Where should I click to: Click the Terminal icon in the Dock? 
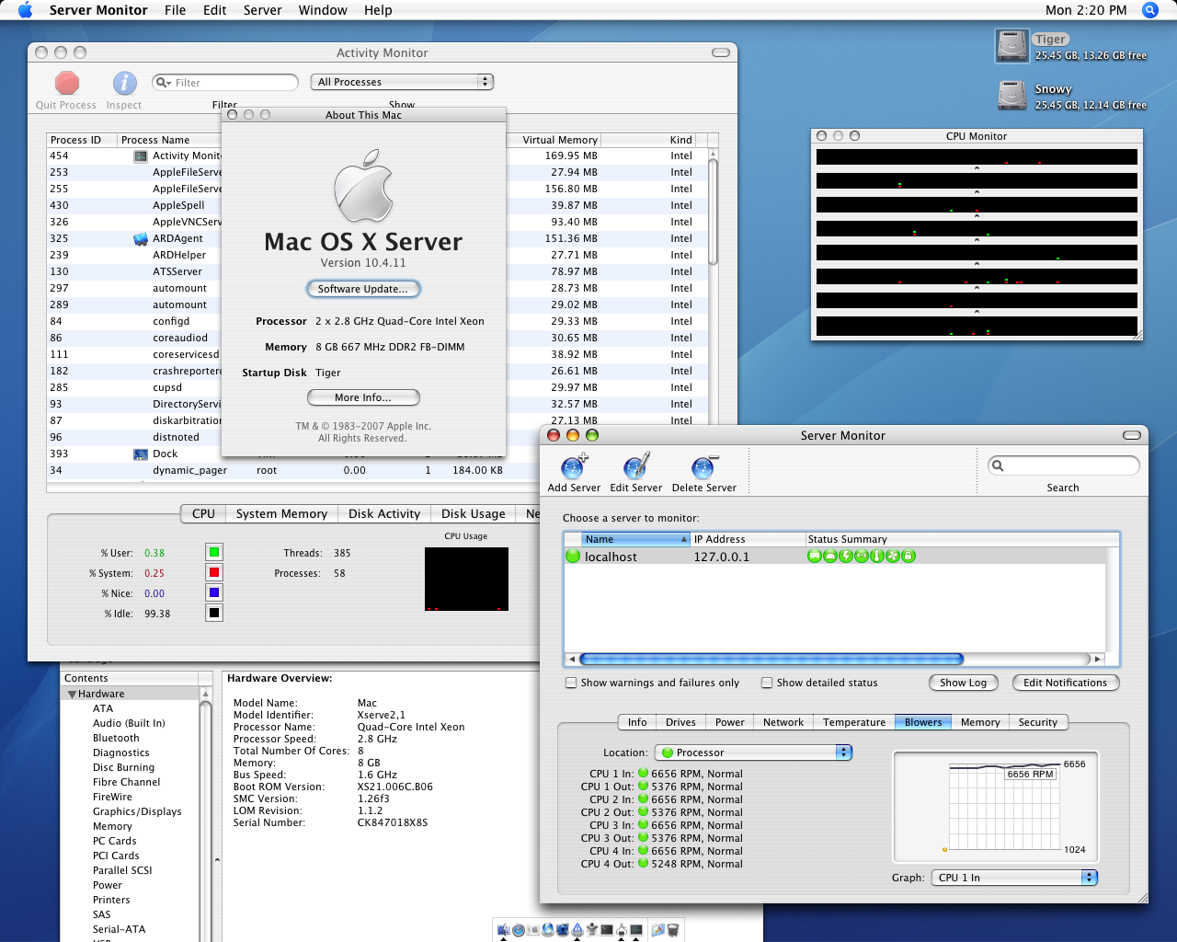tap(607, 930)
